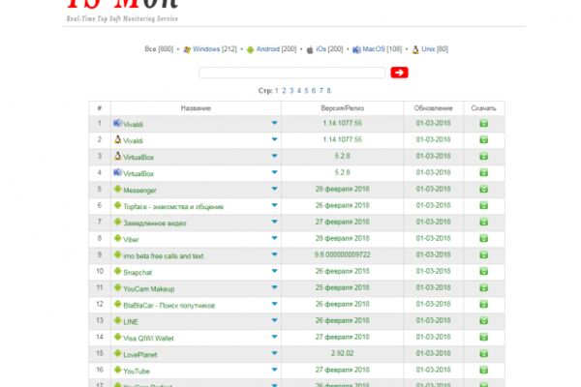Screen dimensions: 581x387
Task: Download Viber via green icon
Action: coord(483,238)
